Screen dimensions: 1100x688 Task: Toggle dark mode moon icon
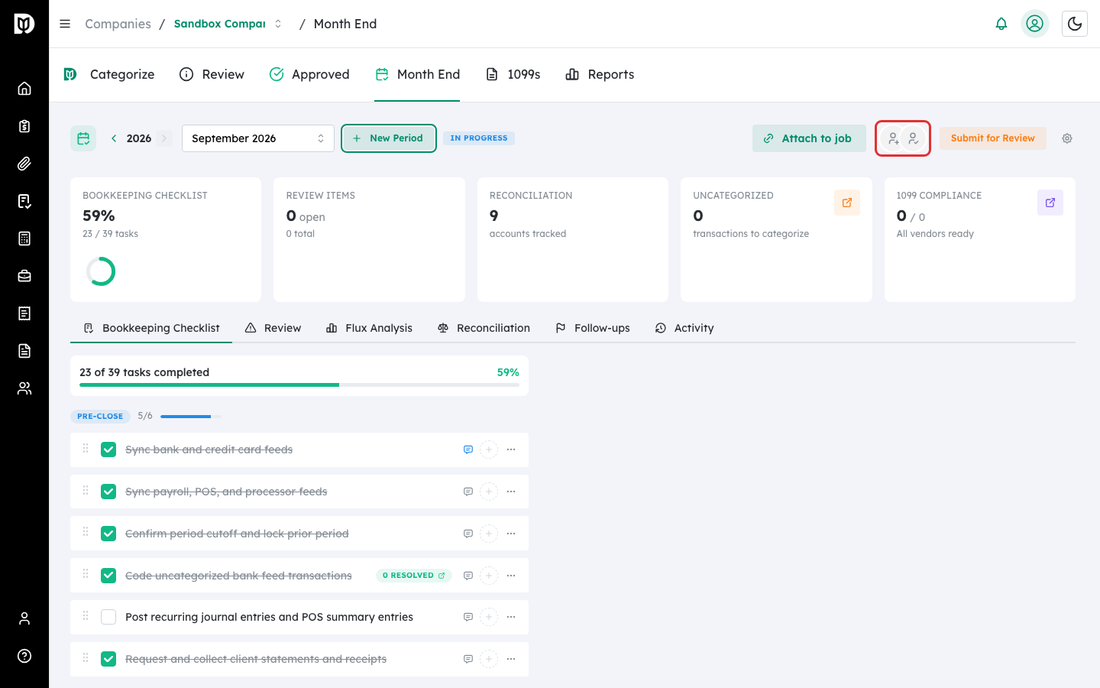(x=1075, y=24)
